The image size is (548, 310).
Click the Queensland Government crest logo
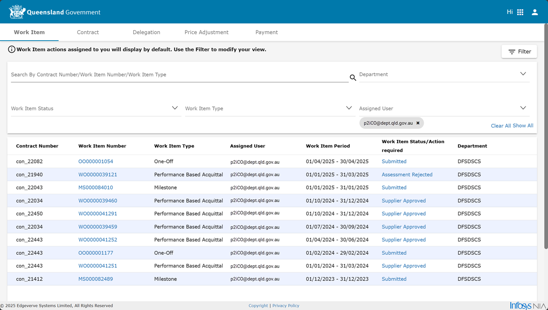[x=17, y=12]
